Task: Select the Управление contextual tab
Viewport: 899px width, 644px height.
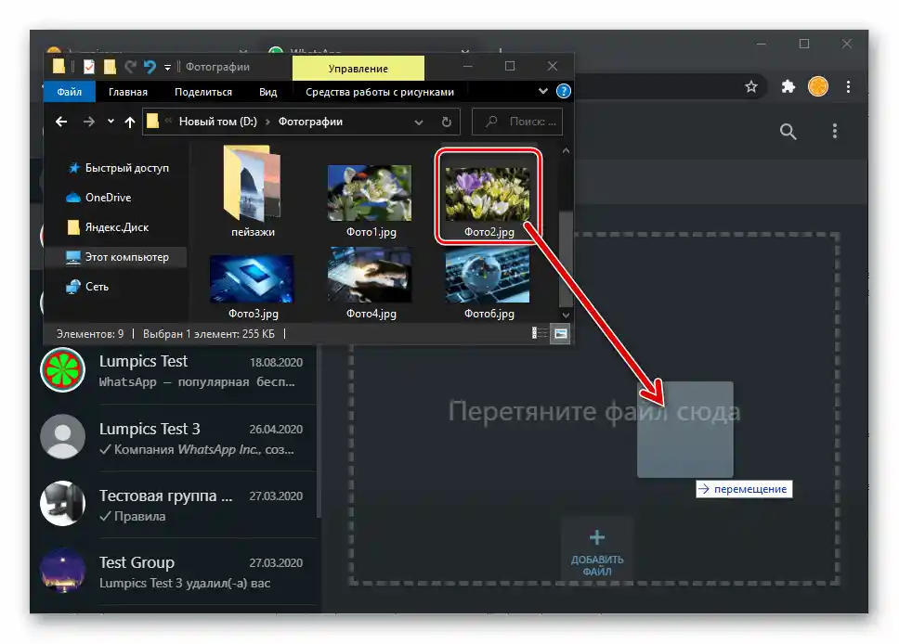Action: click(358, 69)
